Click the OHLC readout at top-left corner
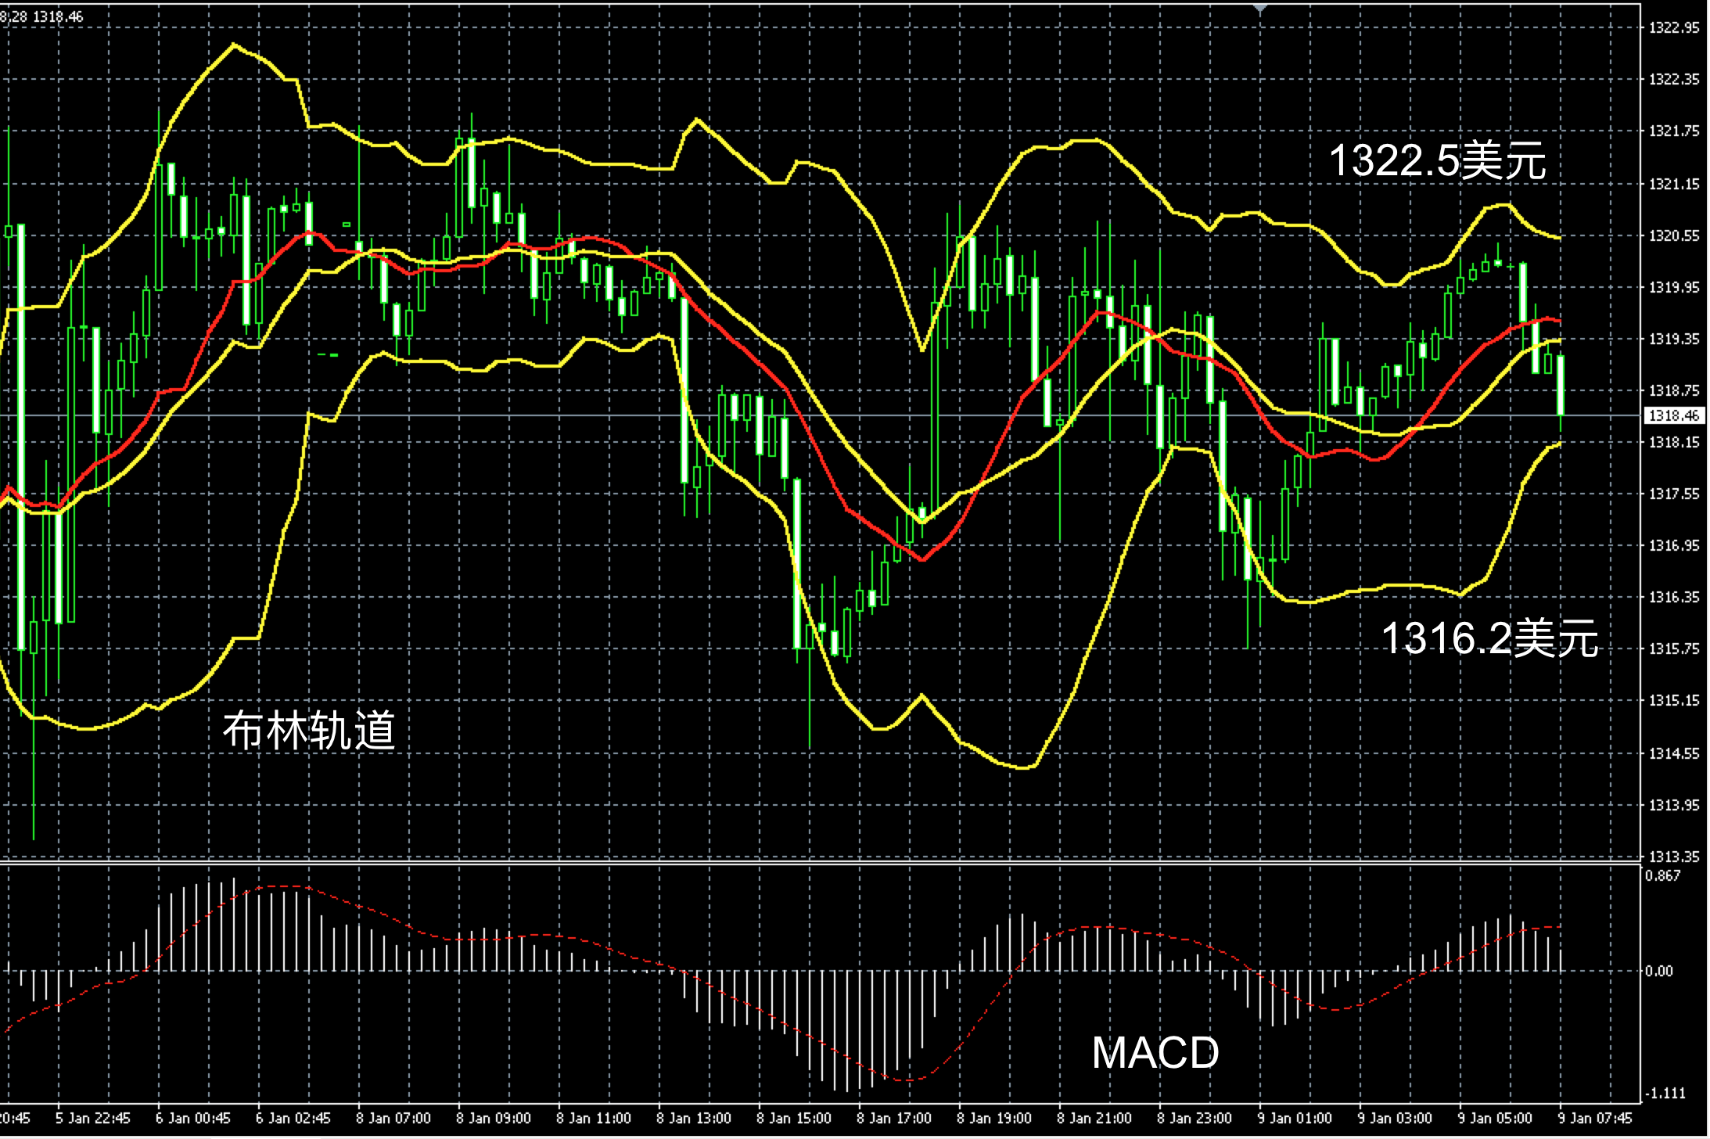Image resolution: width=1710 pixels, height=1139 pixels. (x=41, y=16)
